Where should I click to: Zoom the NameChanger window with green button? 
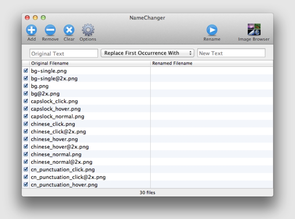pyautogui.click(x=43, y=18)
